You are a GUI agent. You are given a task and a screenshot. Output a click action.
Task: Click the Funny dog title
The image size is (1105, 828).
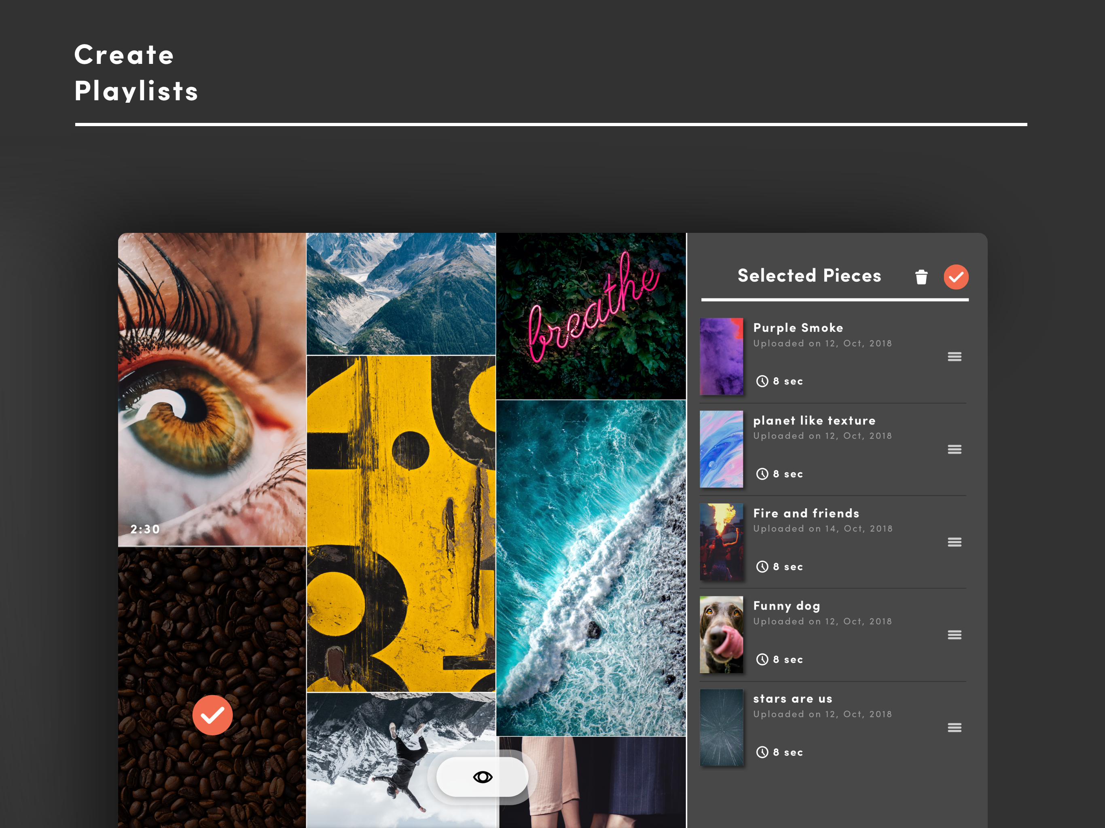click(x=786, y=606)
